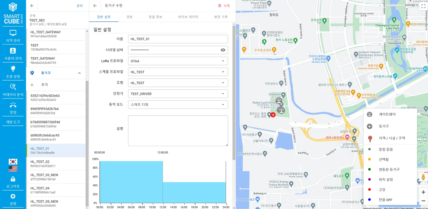
Task: Click the plus icon beside 추가
Action: (x=32, y=85)
